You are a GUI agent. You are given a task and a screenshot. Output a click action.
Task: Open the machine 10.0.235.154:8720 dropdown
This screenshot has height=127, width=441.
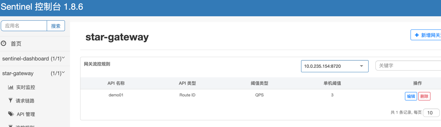(335, 66)
